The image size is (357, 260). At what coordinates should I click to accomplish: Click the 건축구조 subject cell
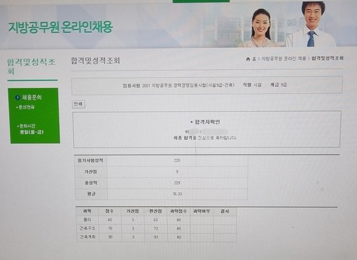pos(87,228)
